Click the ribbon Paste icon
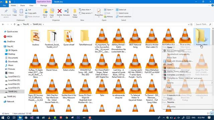The width and height of the screenshot is (214, 120). (x=21, y=13)
